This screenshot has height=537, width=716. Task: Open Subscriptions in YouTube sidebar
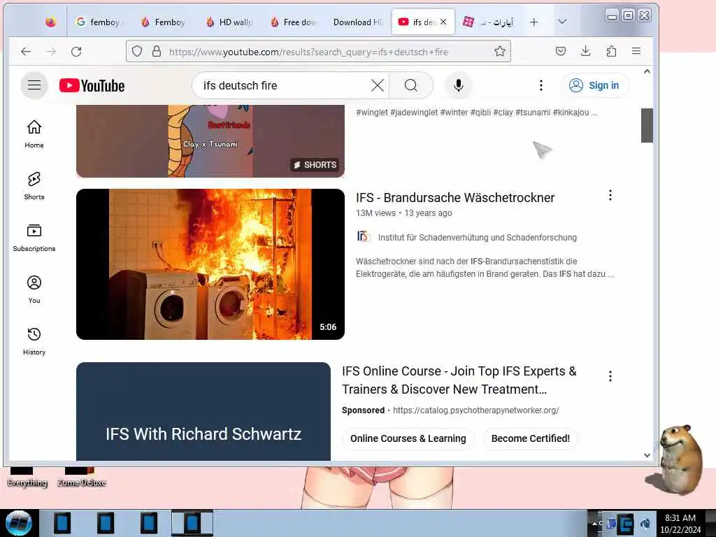tap(34, 238)
